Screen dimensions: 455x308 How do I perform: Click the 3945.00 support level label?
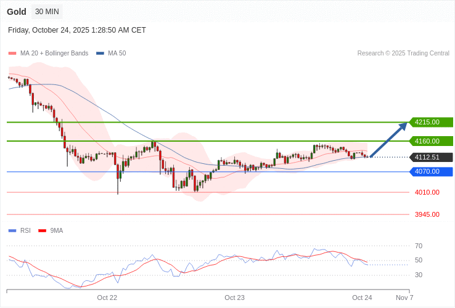tap(427, 214)
